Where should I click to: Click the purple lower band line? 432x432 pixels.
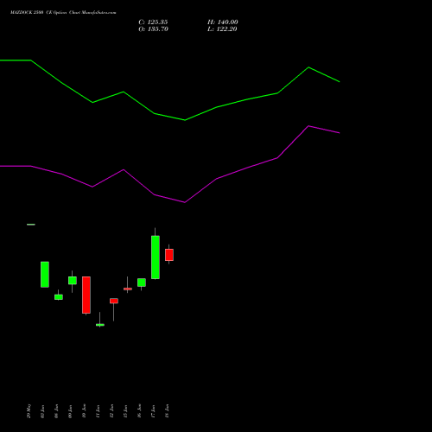click(x=185, y=202)
